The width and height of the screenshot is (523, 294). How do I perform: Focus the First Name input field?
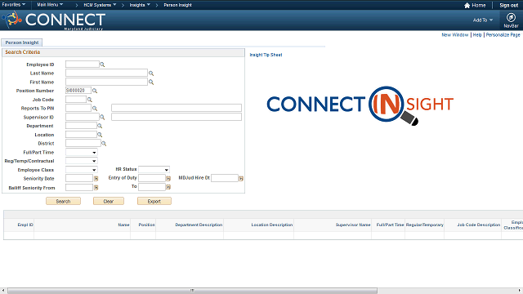click(x=106, y=82)
